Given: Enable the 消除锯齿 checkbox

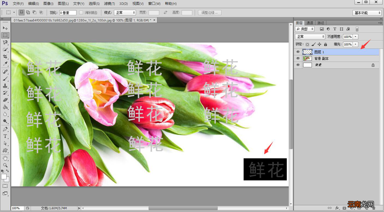Looking at the screenshot, I should click(x=81, y=13).
